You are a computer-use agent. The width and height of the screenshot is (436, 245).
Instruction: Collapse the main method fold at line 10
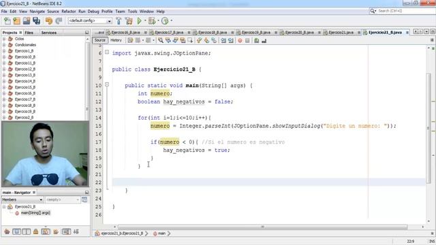(x=107, y=84)
